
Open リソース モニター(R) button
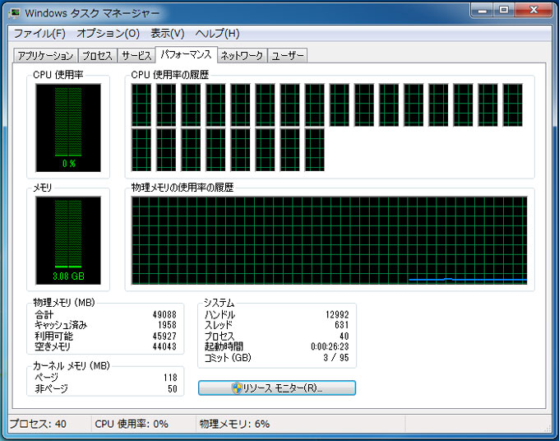point(277,388)
